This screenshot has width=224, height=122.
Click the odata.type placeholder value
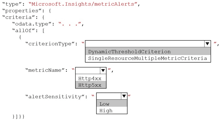70,24
